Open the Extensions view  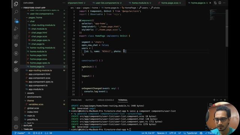(16, 37)
